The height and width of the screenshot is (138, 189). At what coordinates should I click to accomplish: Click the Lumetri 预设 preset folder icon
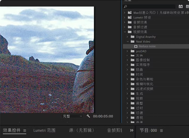(130, 17)
